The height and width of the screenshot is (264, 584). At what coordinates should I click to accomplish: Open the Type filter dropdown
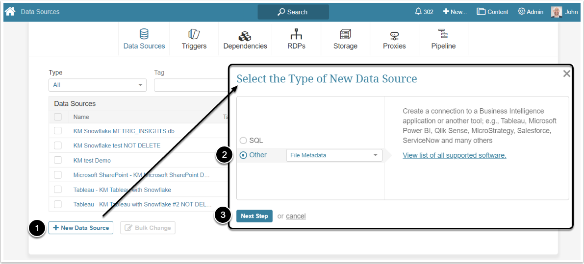(97, 85)
